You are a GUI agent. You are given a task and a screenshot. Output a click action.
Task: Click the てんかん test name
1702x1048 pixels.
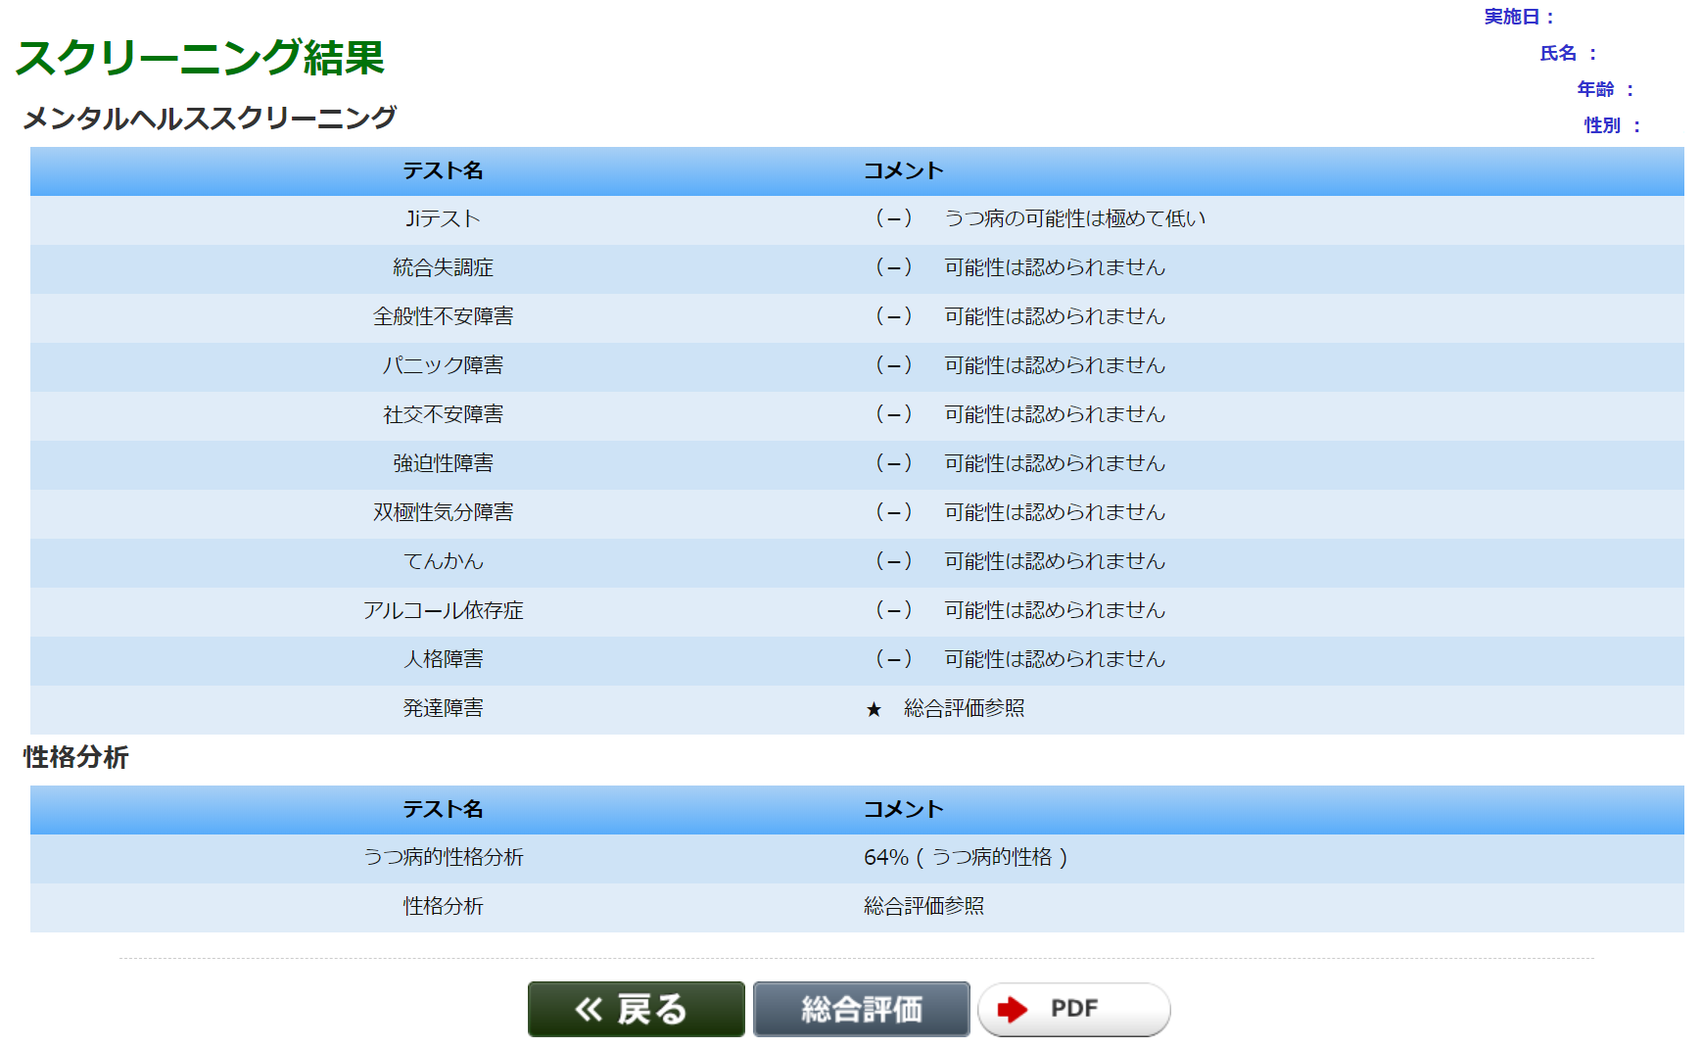[443, 561]
